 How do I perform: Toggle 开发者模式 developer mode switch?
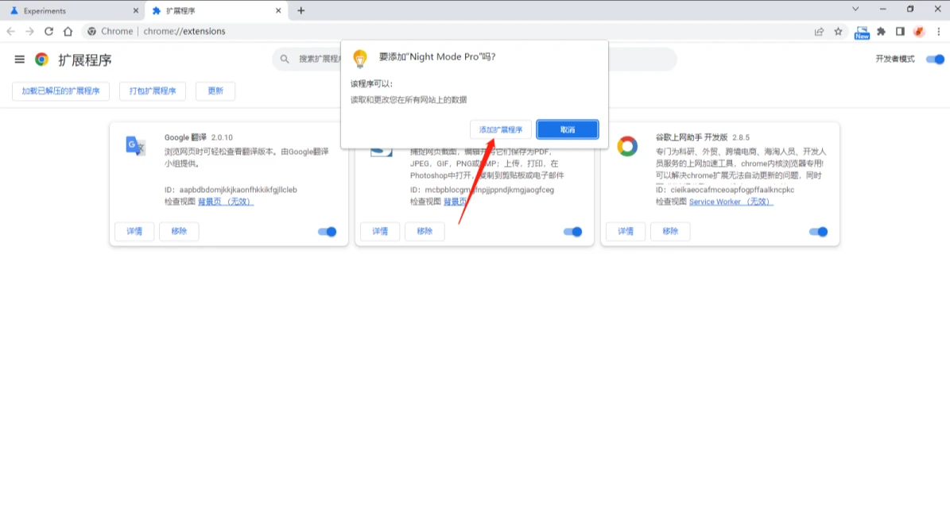[x=936, y=60]
